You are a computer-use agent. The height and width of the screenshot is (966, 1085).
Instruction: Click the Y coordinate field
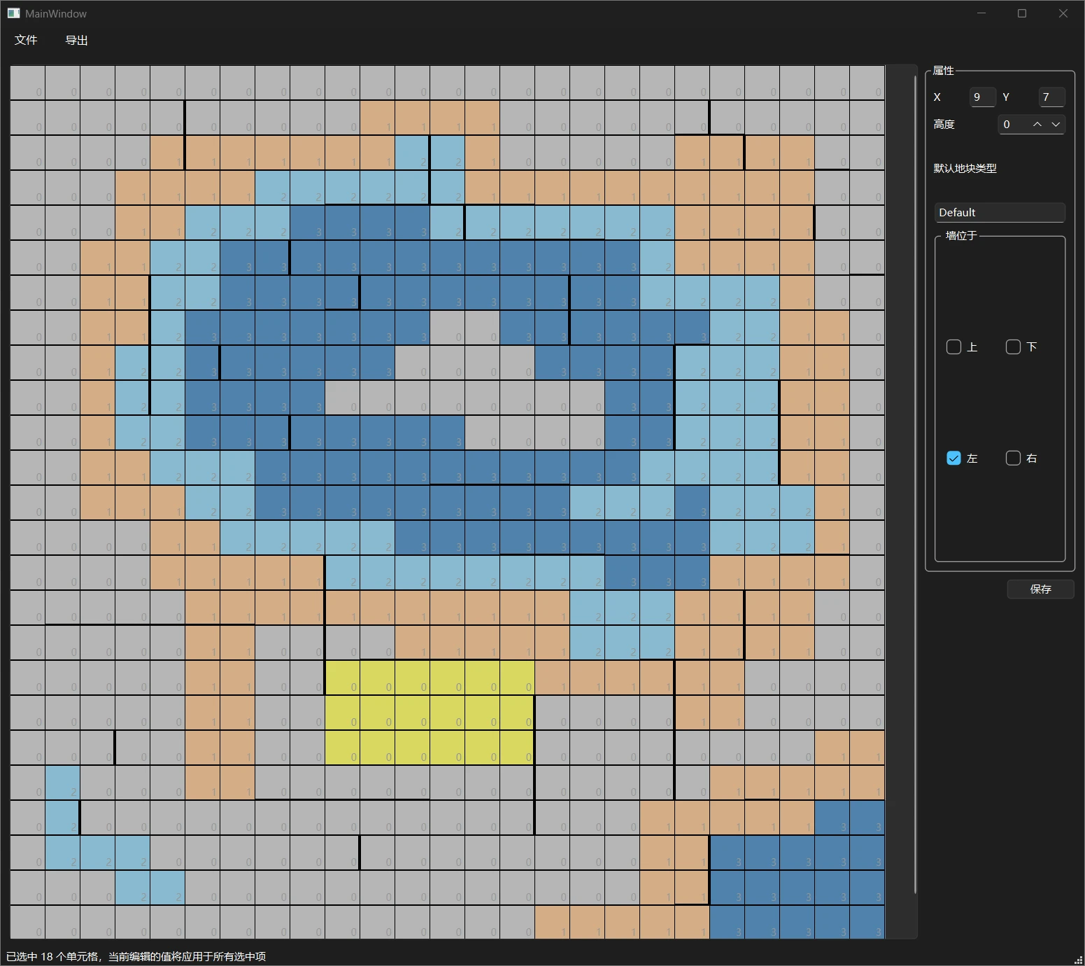pyautogui.click(x=1051, y=97)
